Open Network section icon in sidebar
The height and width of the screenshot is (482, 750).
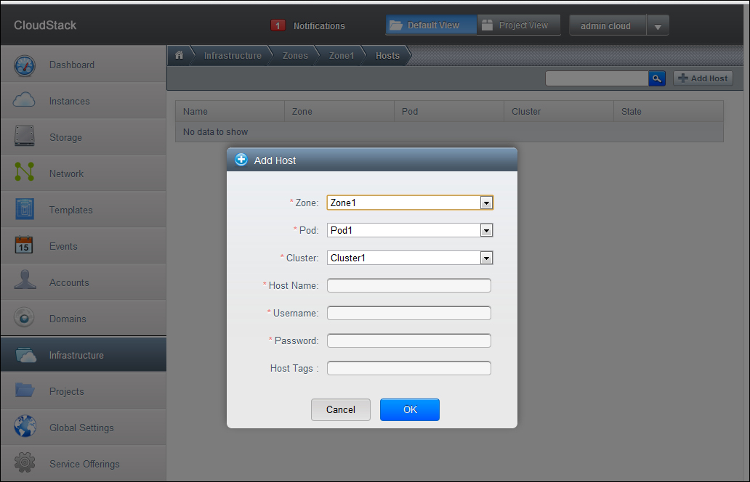coord(25,173)
